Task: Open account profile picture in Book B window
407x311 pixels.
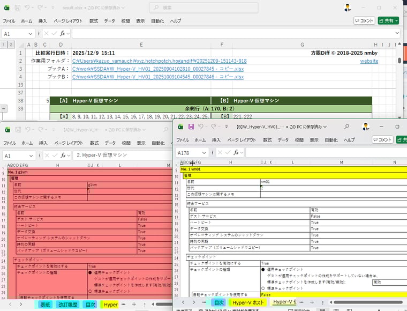Action: (365, 127)
